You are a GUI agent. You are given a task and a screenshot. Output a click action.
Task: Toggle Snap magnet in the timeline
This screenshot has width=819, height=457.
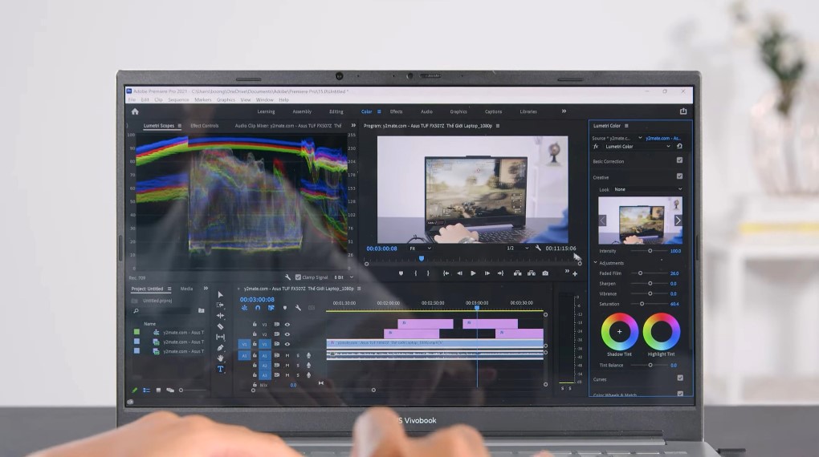(x=258, y=308)
